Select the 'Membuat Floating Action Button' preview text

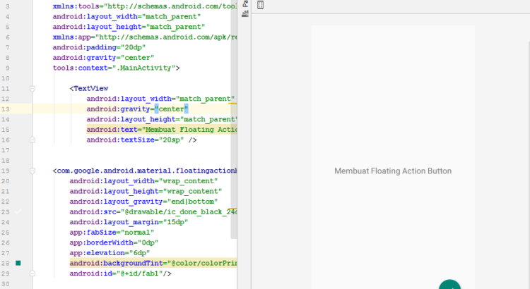coord(392,171)
